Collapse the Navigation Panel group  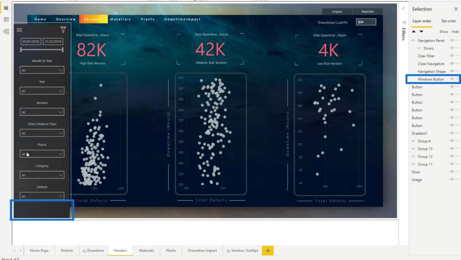[x=413, y=41]
